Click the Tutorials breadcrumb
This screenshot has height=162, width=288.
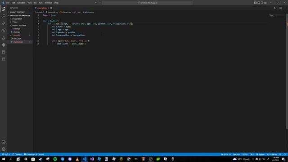pos(39,12)
